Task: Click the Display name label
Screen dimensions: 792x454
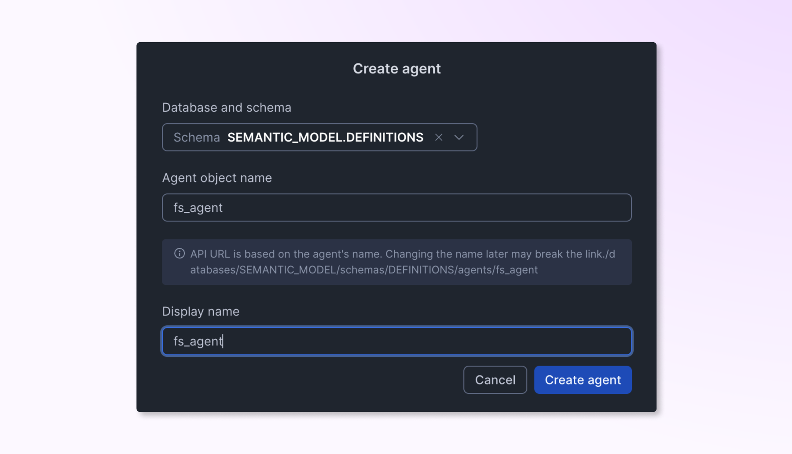Action: 201,311
